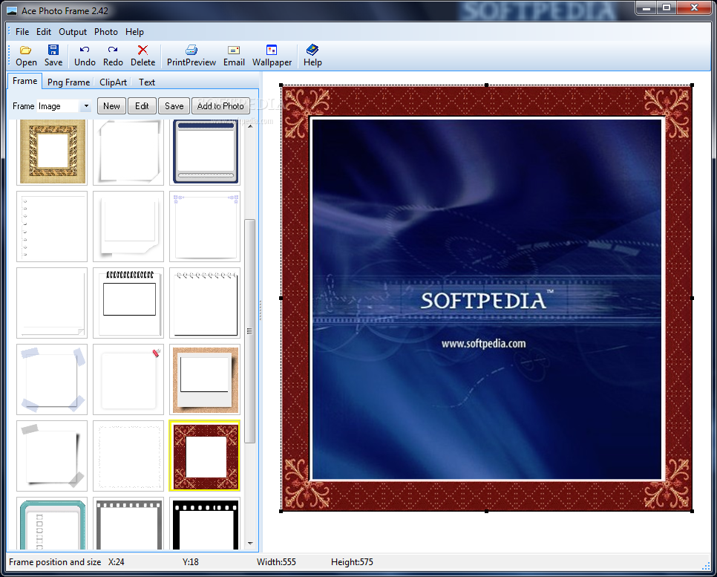This screenshot has height=577, width=717.
Task: Select the stacked paper with folded corner frame
Action: tap(128, 226)
